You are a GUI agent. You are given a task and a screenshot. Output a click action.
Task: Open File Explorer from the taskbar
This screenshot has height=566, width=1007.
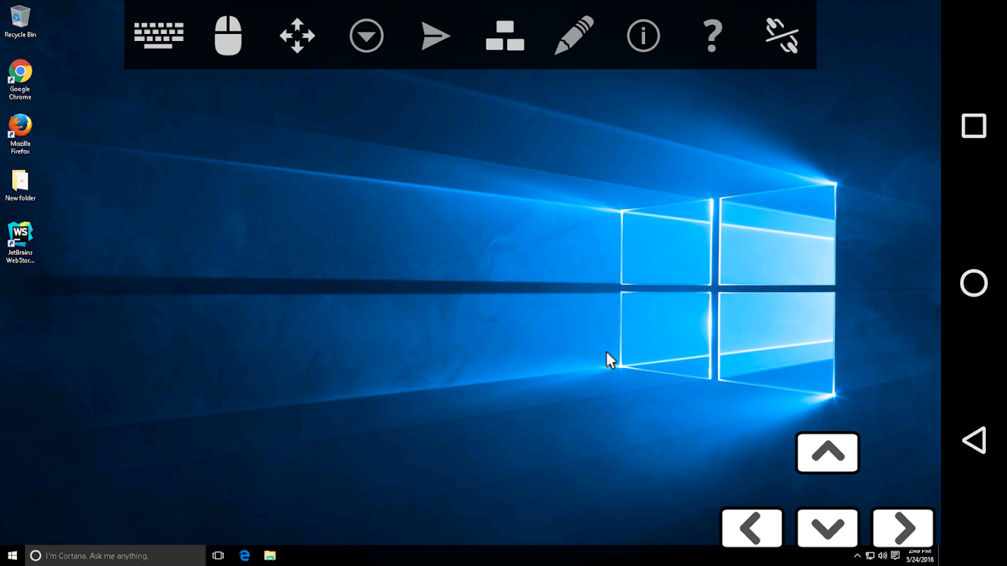click(270, 555)
